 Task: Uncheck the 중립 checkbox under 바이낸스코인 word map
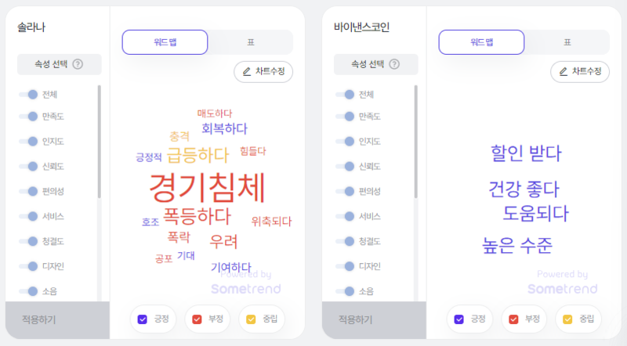coord(567,319)
